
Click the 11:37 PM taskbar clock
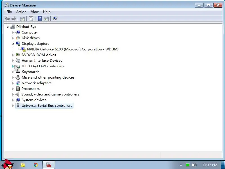click(210, 165)
